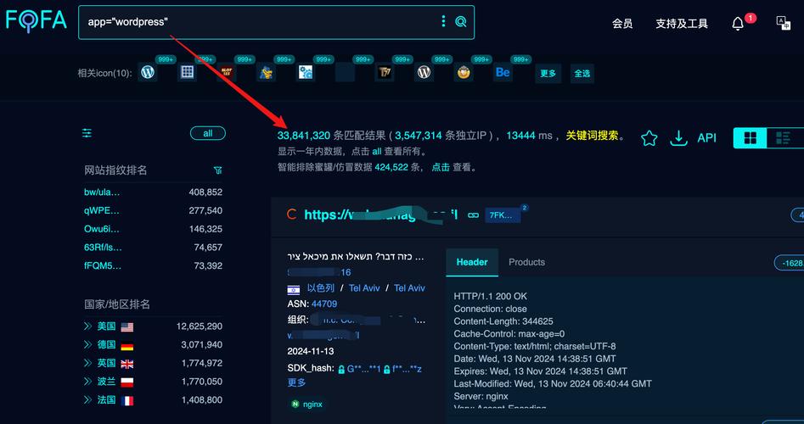This screenshot has height=424, width=804.
Task: Expand the 波兰 country row chevron
Action: click(87, 382)
